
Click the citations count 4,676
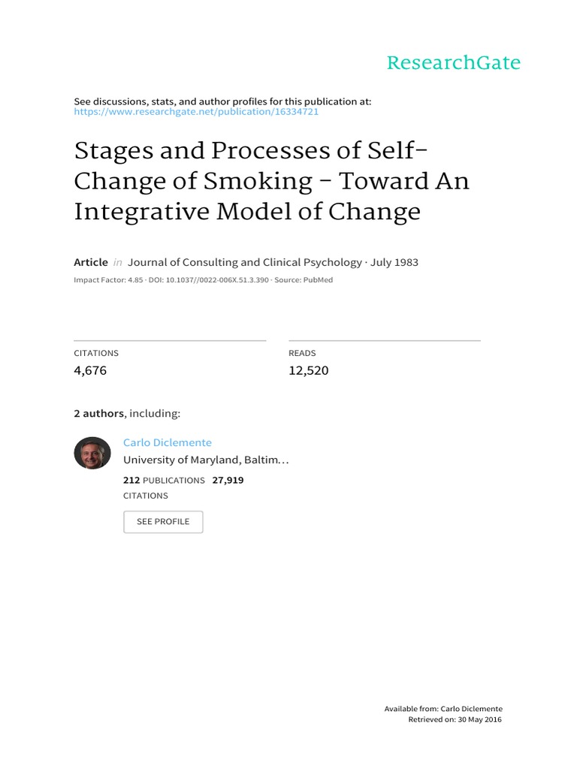(x=90, y=370)
